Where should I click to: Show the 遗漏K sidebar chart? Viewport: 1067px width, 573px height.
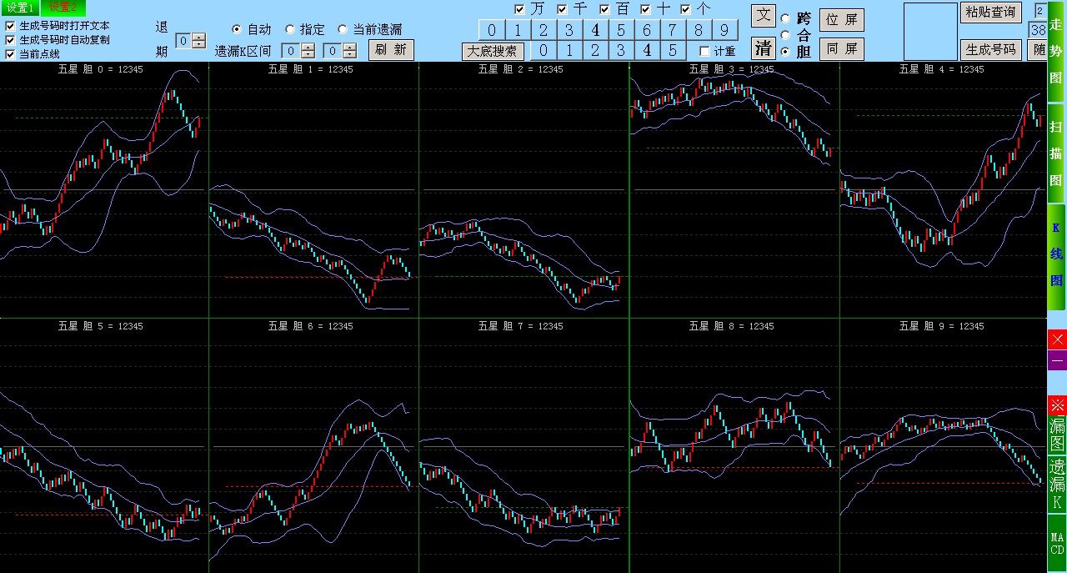(1057, 485)
